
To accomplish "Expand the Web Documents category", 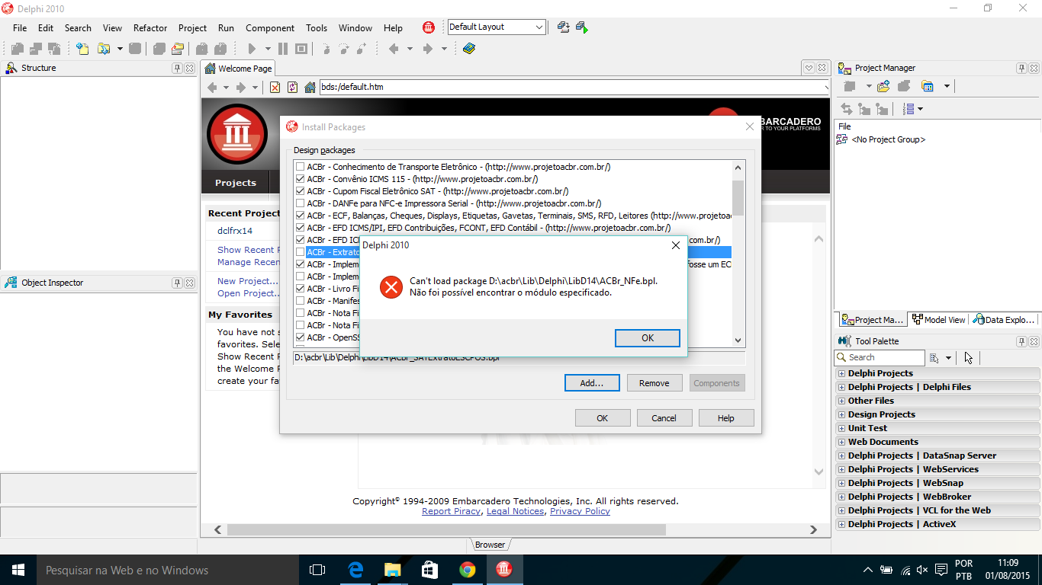I will [x=841, y=442].
